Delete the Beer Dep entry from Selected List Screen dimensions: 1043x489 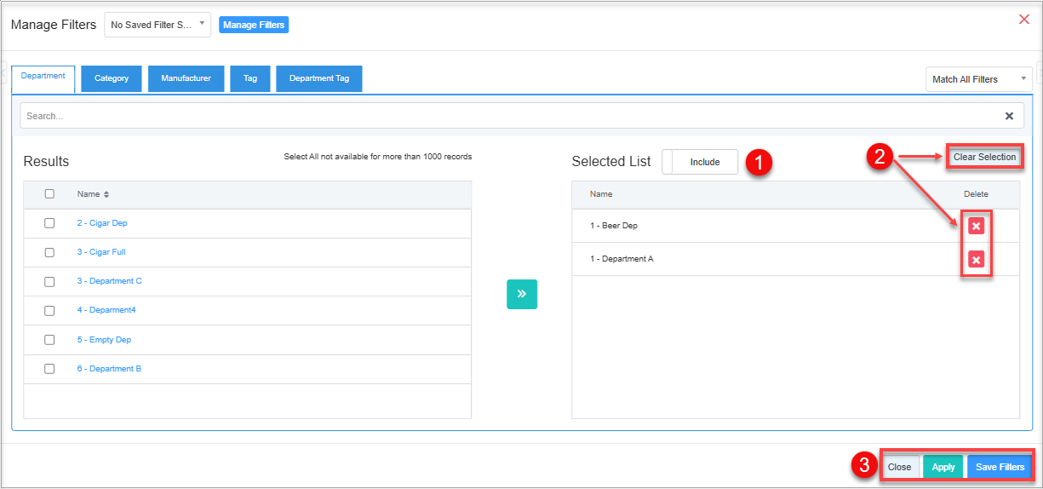977,226
